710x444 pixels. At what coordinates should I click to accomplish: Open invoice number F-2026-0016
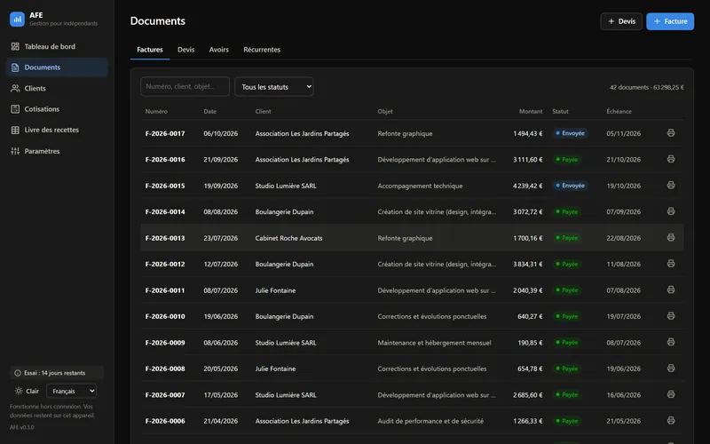coord(165,160)
